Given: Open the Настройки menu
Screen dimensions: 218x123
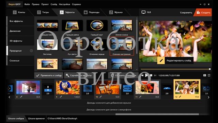Looking at the screenshot, I should point(64,4).
